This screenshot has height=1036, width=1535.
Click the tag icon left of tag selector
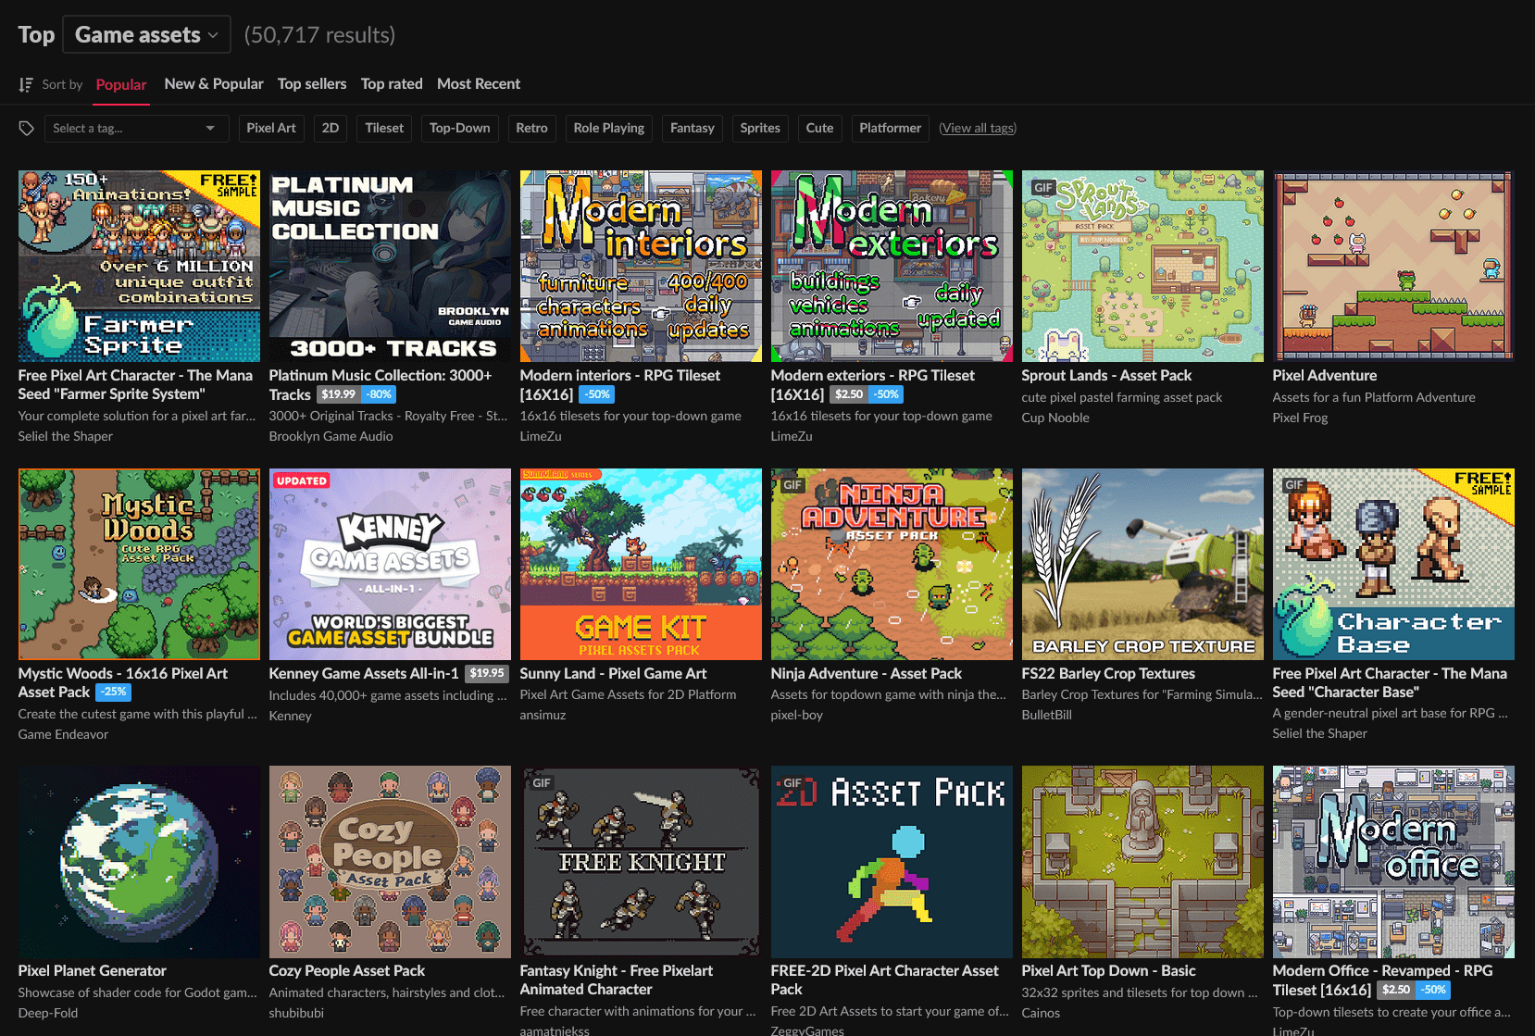(x=27, y=128)
